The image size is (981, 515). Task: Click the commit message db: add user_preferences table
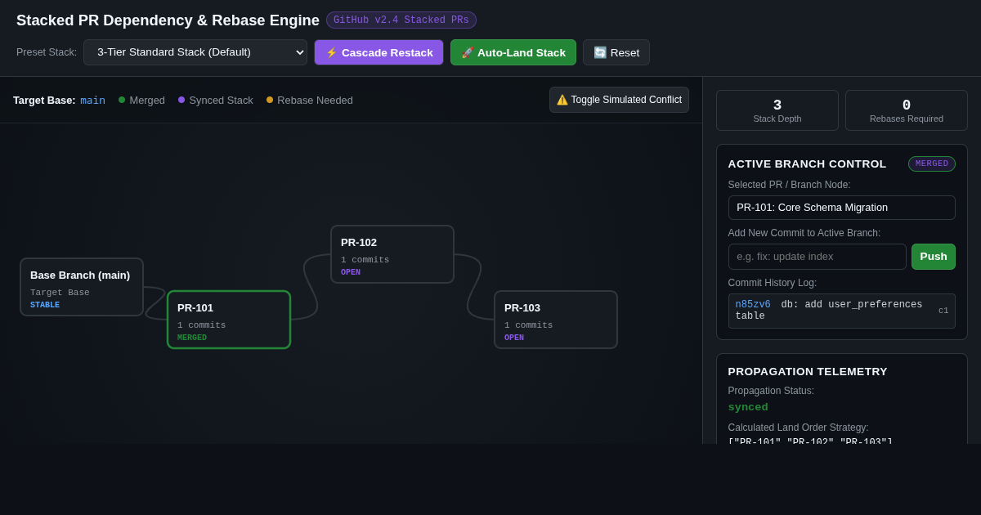pyautogui.click(x=829, y=311)
